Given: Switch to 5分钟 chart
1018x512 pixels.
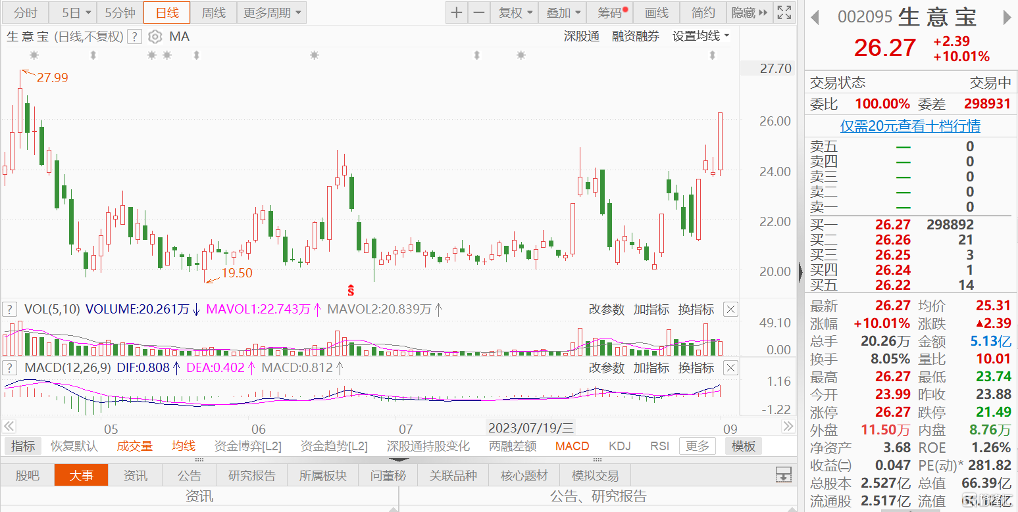Looking at the screenshot, I should pos(120,12).
